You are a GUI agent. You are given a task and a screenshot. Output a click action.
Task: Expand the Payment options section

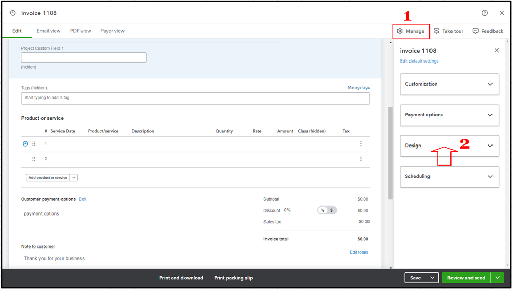(x=449, y=115)
